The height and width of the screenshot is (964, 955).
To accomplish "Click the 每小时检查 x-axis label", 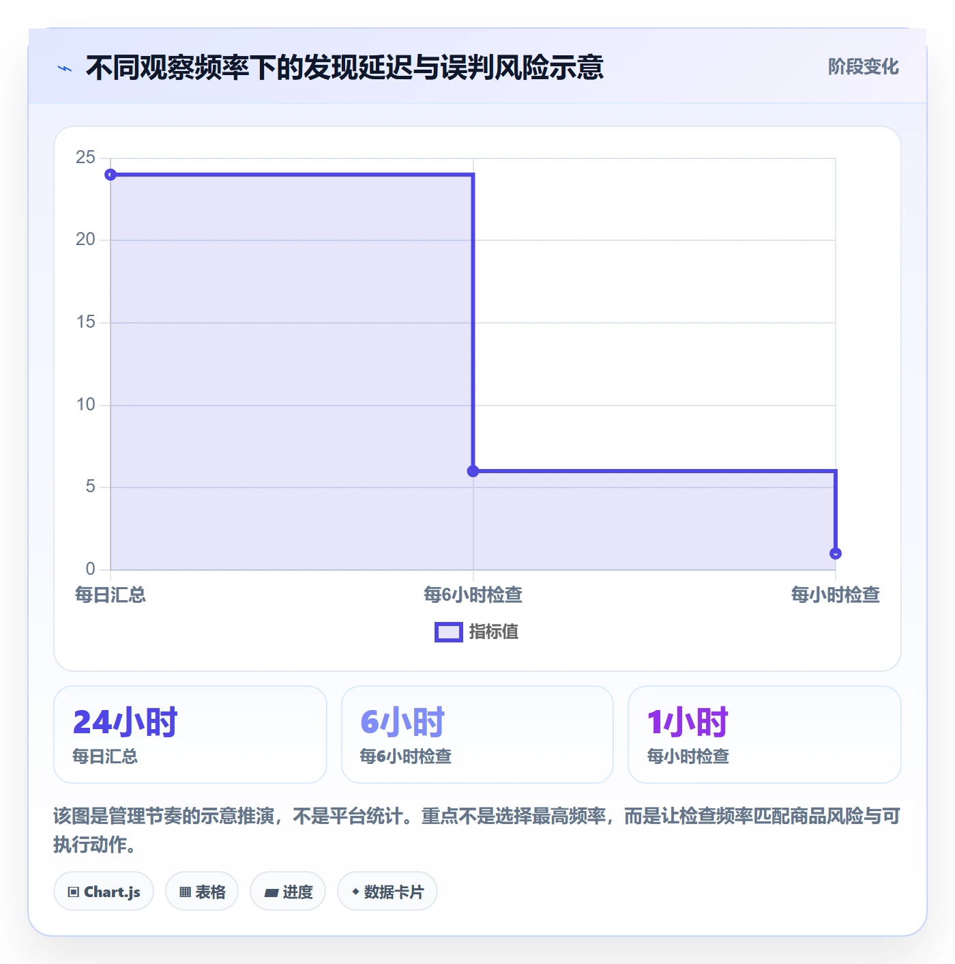I will (x=836, y=595).
